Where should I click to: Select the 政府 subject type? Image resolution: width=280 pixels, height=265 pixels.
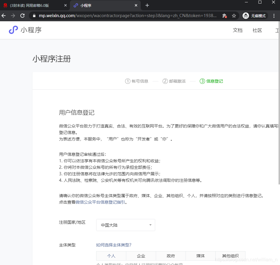coord(171,256)
